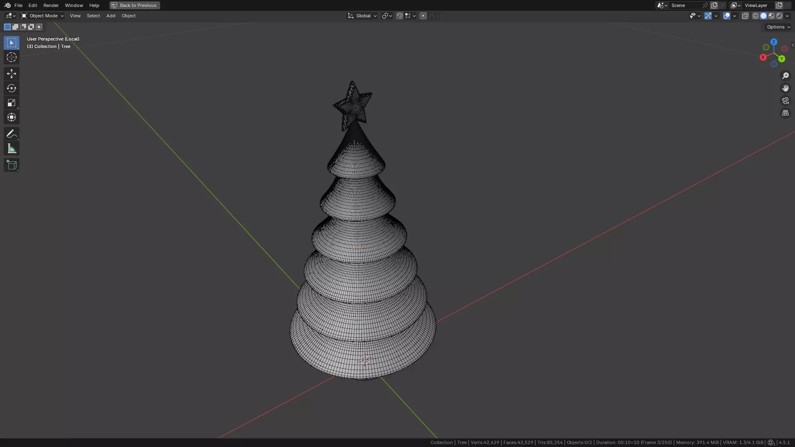Expand the gizmo options dropdown arrow
Viewport: 795px width, 447px height.
[716, 16]
